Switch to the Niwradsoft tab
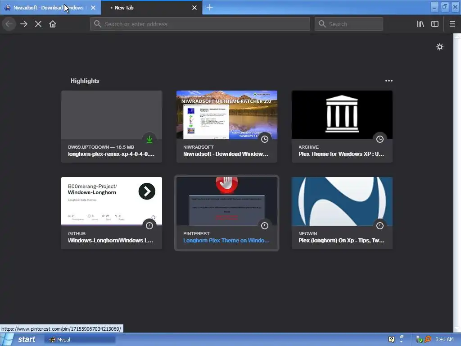 click(50, 8)
